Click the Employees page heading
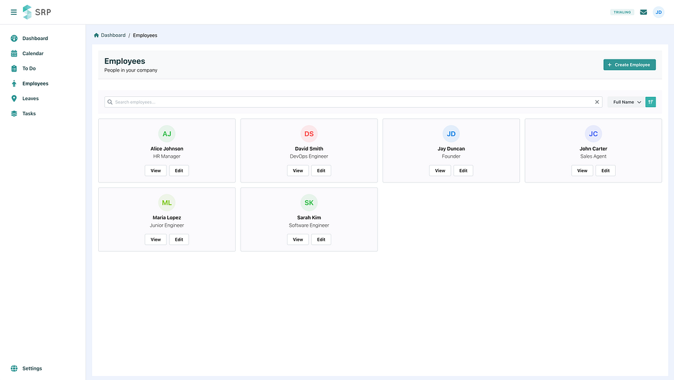This screenshot has height=380, width=674. pyautogui.click(x=125, y=61)
